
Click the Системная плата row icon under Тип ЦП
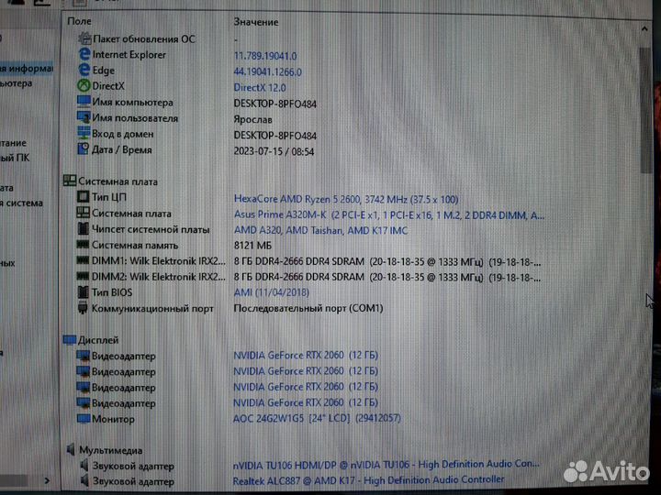point(83,213)
